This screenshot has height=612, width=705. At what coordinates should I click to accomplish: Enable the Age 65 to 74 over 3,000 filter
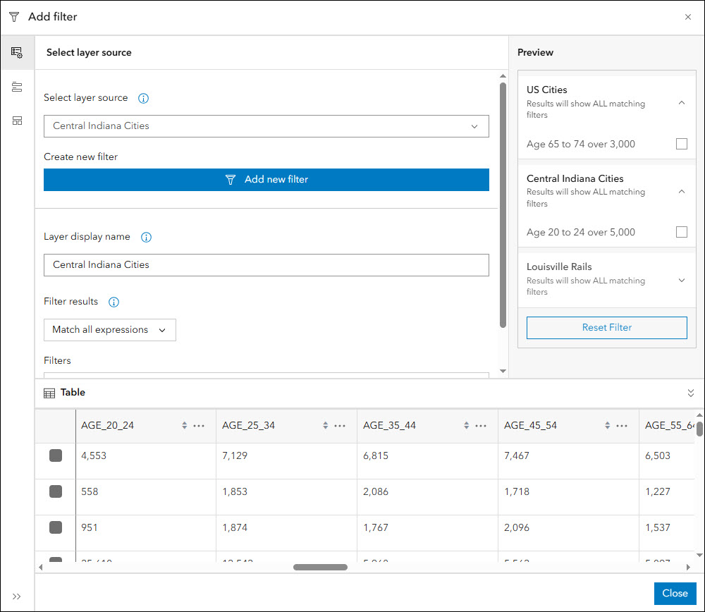point(681,144)
